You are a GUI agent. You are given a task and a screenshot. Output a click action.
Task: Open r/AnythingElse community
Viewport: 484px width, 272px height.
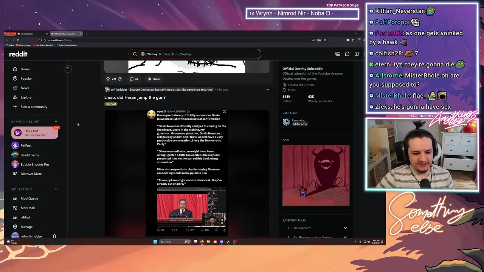[x=31, y=236]
